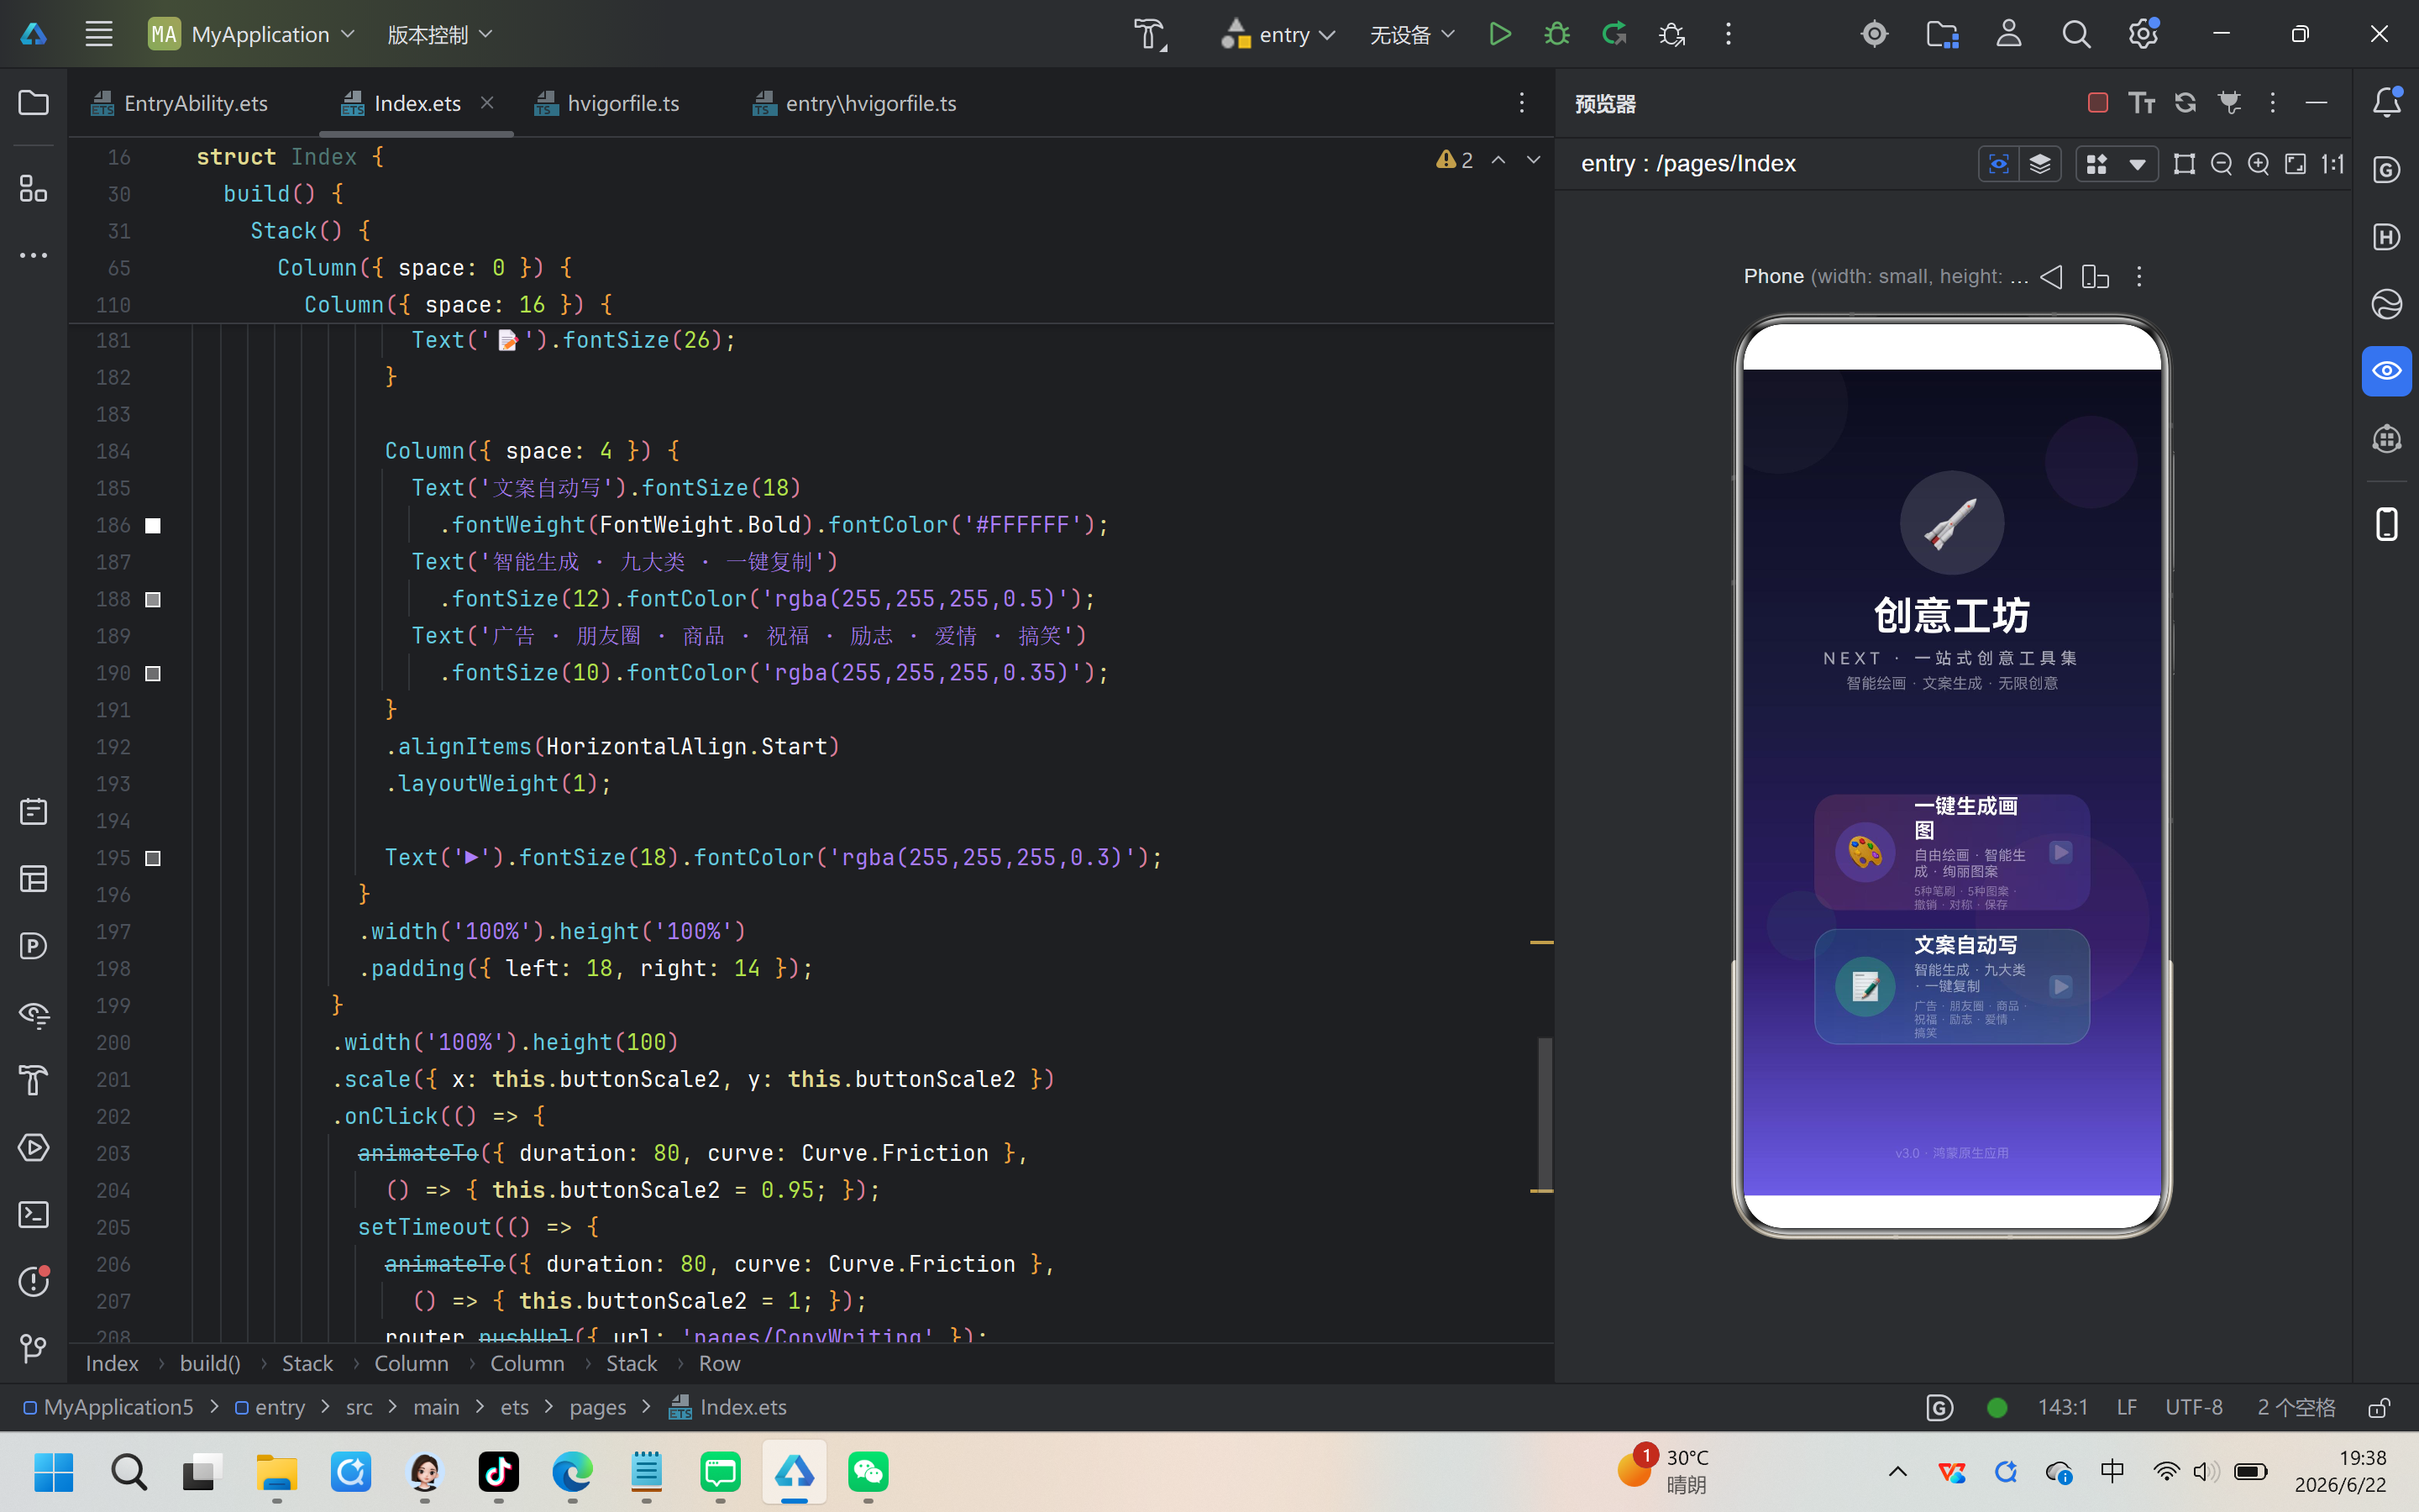Expand multi-device preview dropdown arrow

(2137, 164)
